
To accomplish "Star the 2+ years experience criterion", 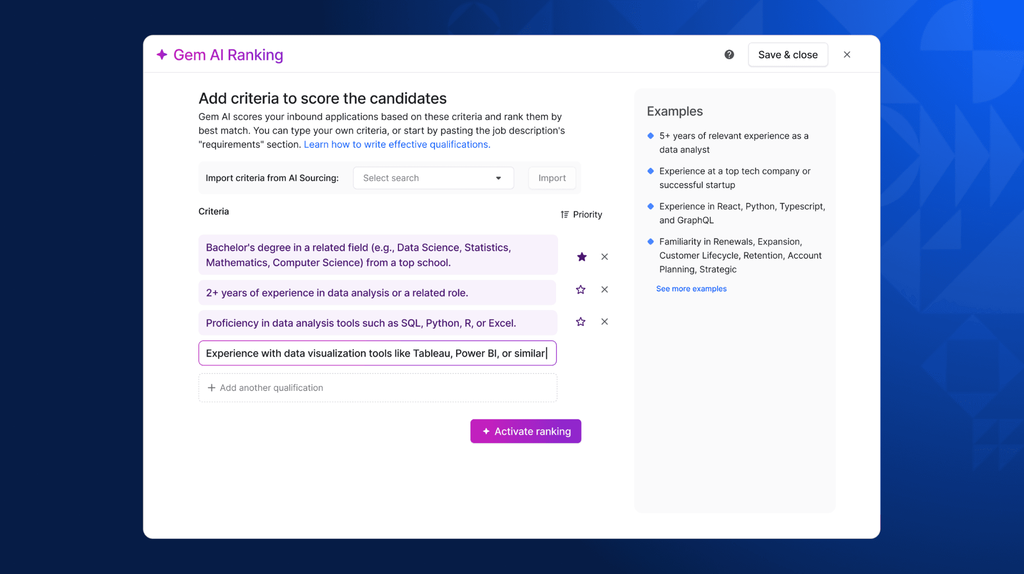I will point(580,289).
